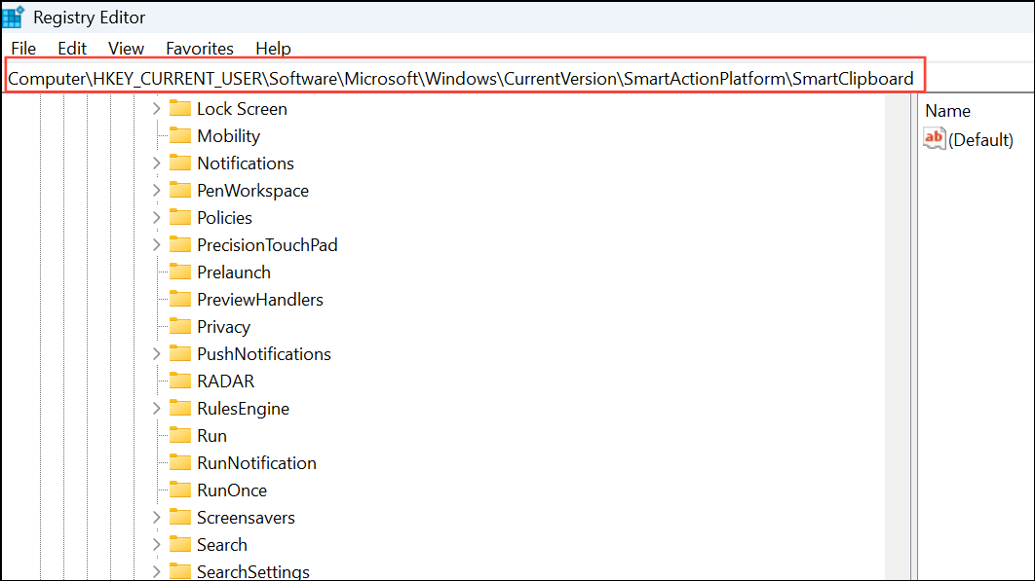
Task: Expand the RulesEngine key
Action: pyautogui.click(x=157, y=408)
